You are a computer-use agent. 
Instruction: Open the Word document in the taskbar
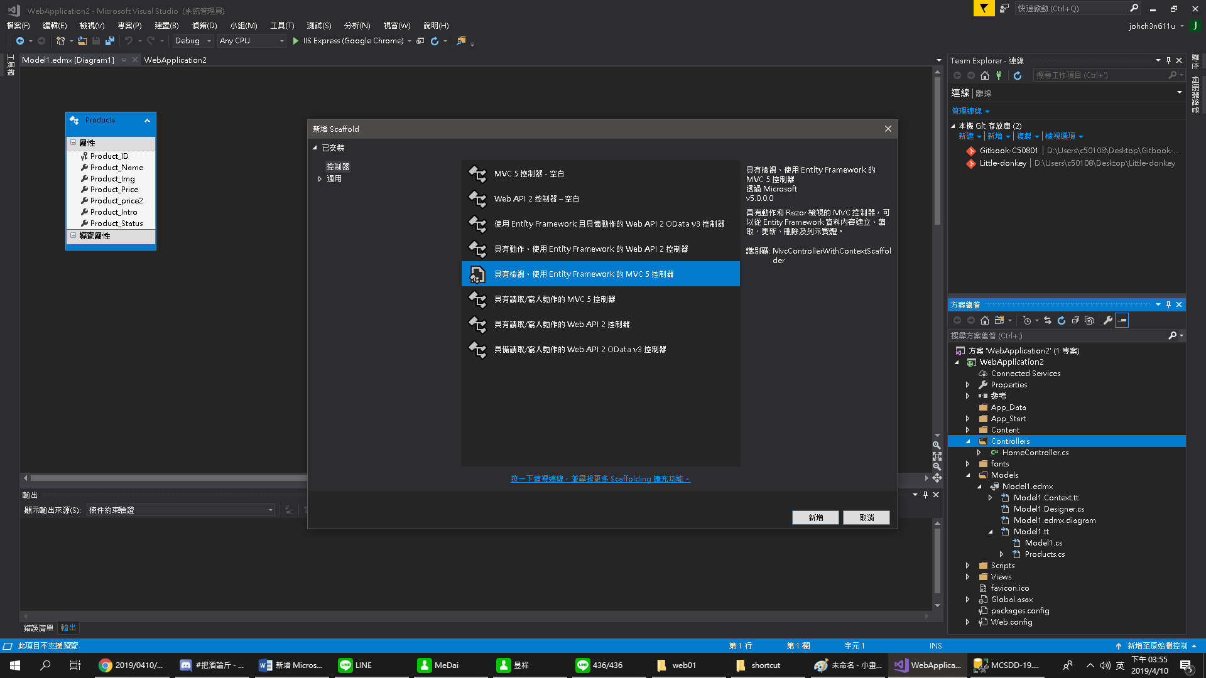(291, 665)
